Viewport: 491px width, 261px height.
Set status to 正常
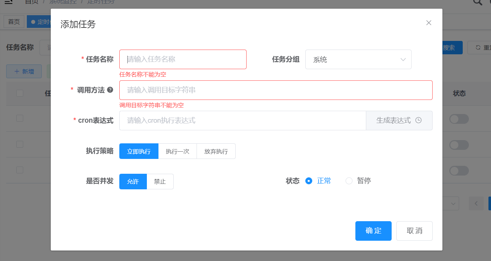318,181
